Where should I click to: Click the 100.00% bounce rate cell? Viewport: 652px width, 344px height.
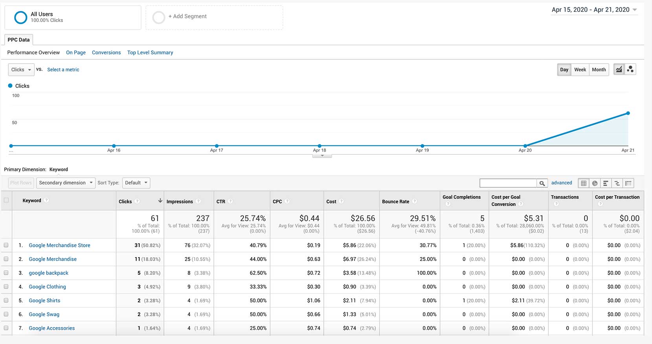click(426, 273)
